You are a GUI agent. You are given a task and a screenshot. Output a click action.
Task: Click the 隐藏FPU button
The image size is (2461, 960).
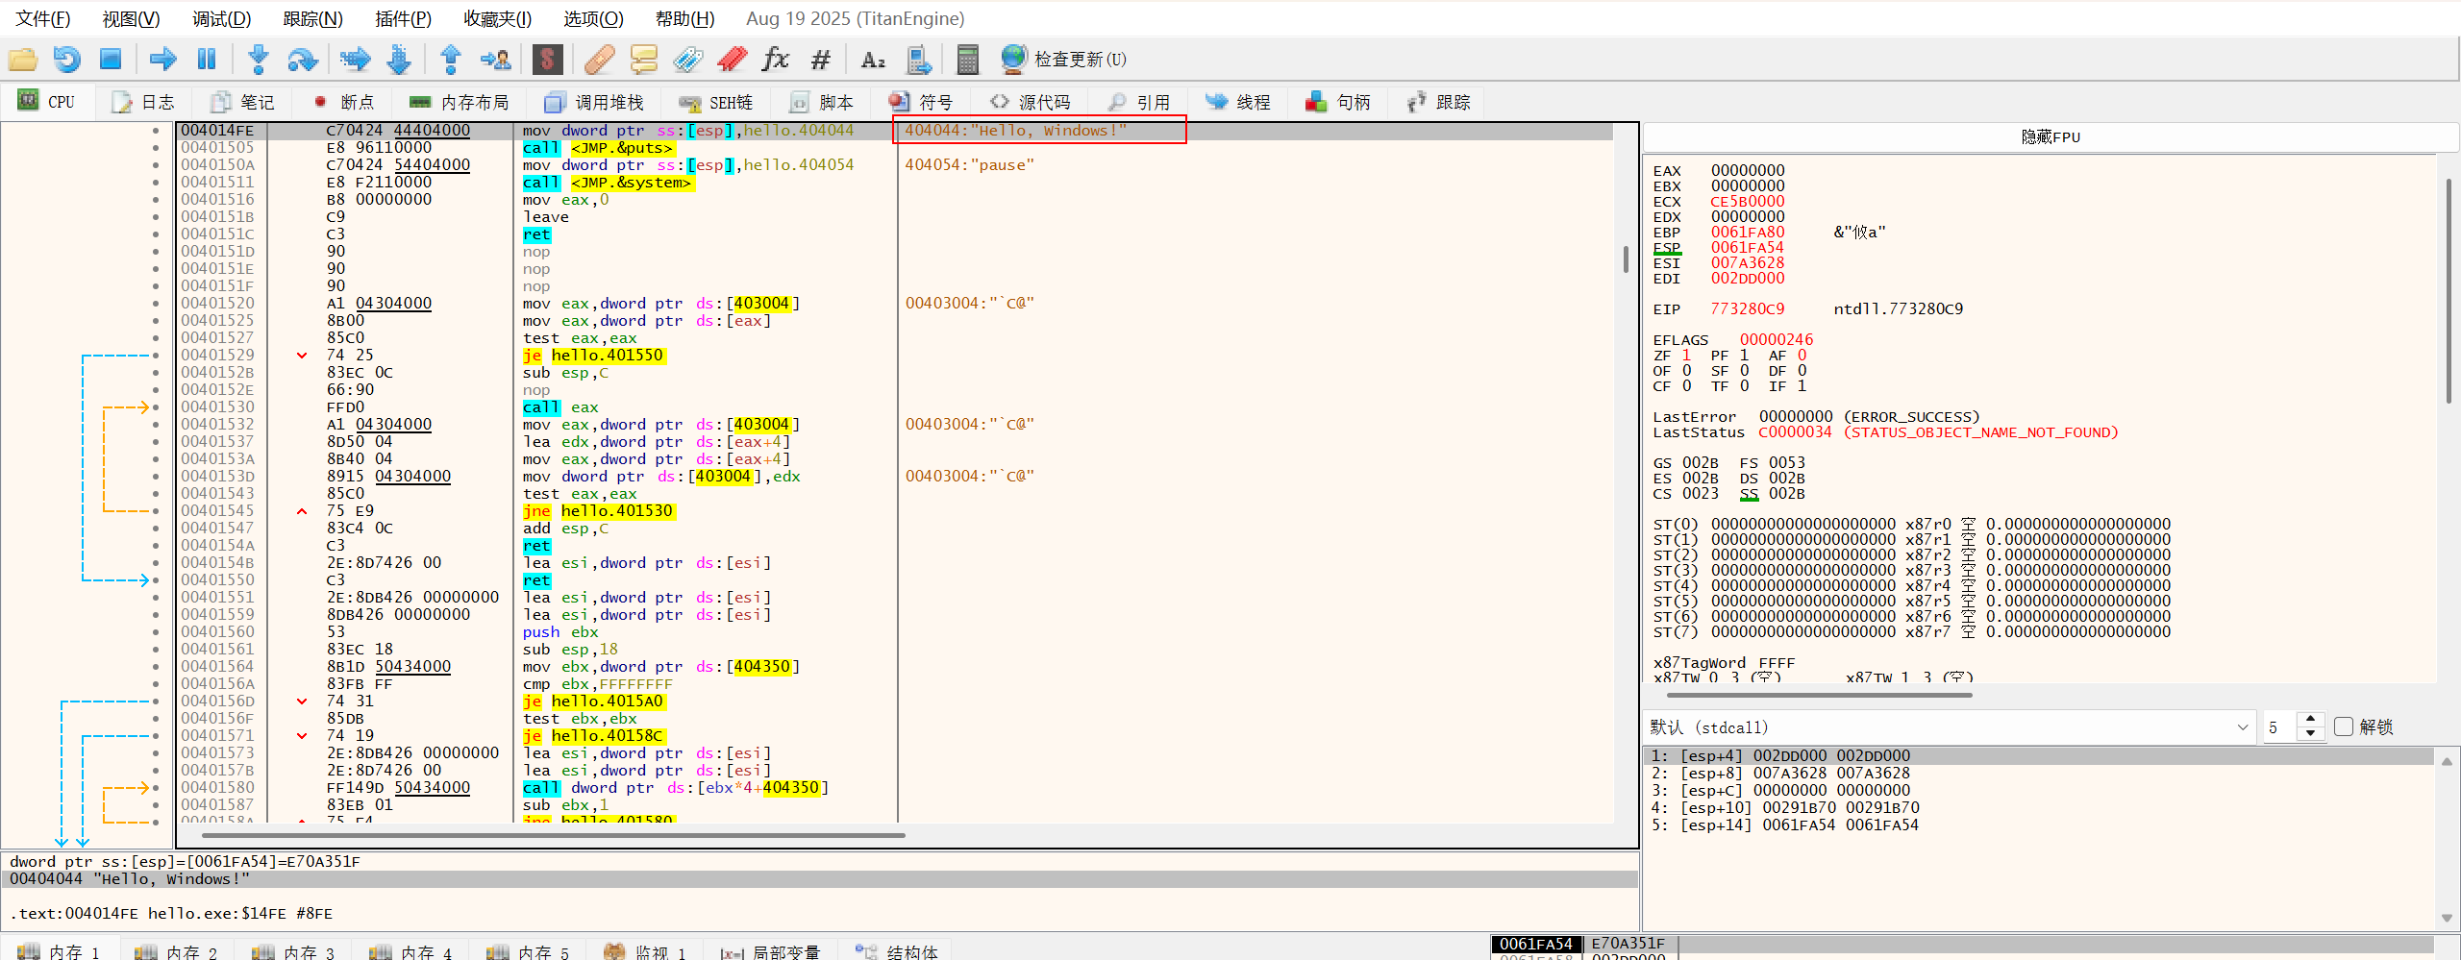[x=2050, y=136]
